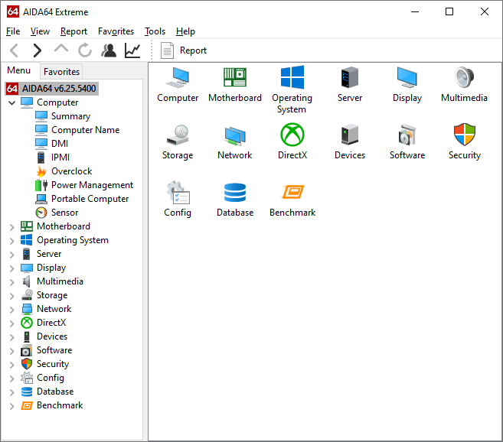Click the graph icon in the toolbar

pyautogui.click(x=132, y=50)
